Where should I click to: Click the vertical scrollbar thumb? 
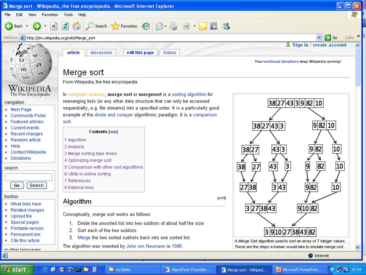357,67
